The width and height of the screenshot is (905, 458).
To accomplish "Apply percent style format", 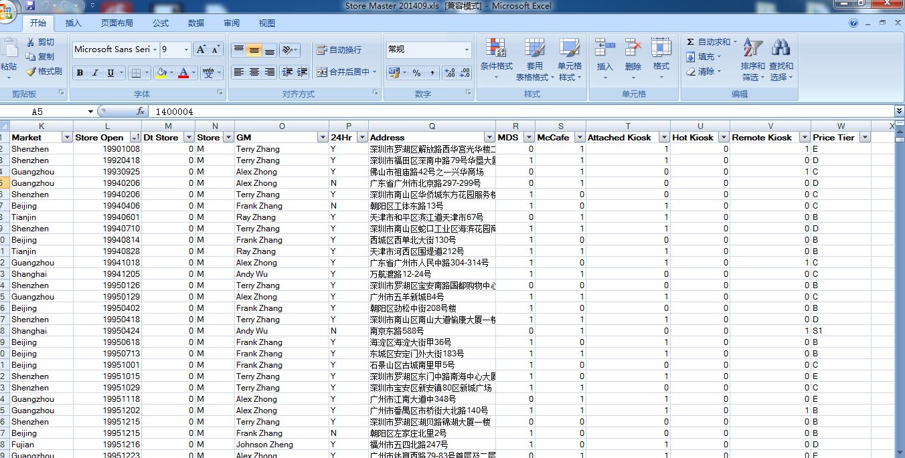I will [x=416, y=73].
